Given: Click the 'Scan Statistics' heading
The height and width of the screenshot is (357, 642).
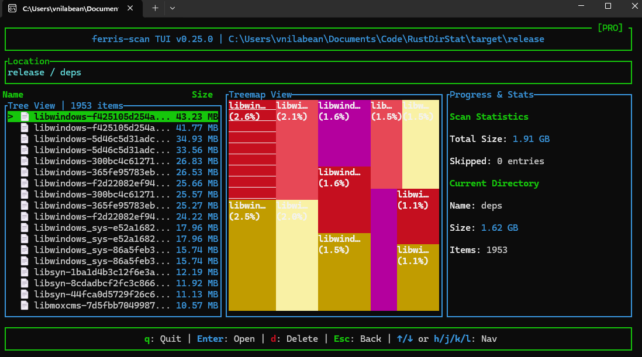Looking at the screenshot, I should [x=489, y=117].
